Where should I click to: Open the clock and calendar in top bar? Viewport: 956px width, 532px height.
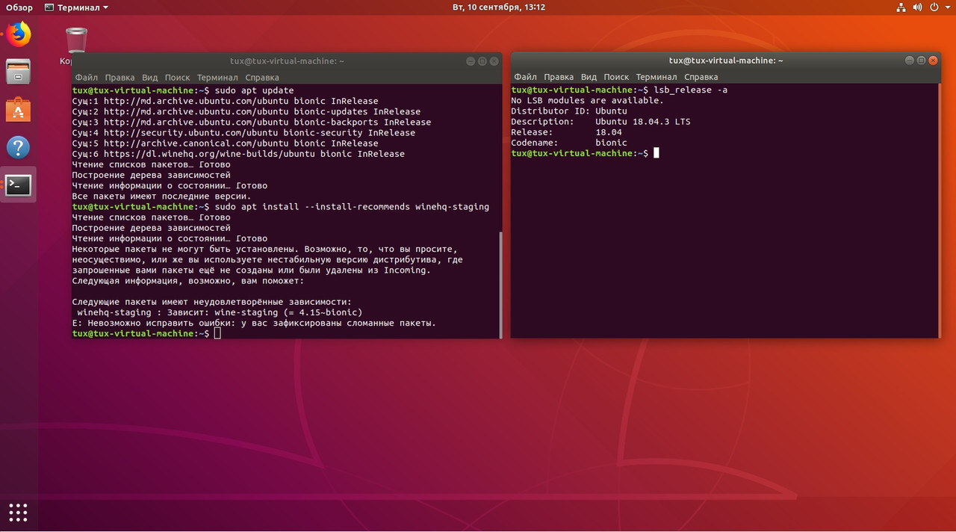[499, 7]
